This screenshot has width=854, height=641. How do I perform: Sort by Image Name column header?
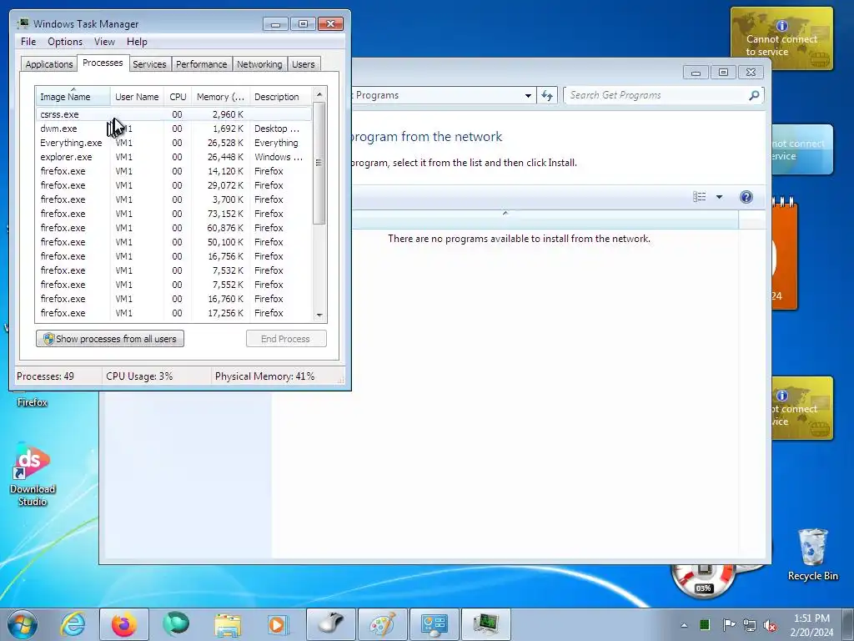pyautogui.click(x=73, y=97)
